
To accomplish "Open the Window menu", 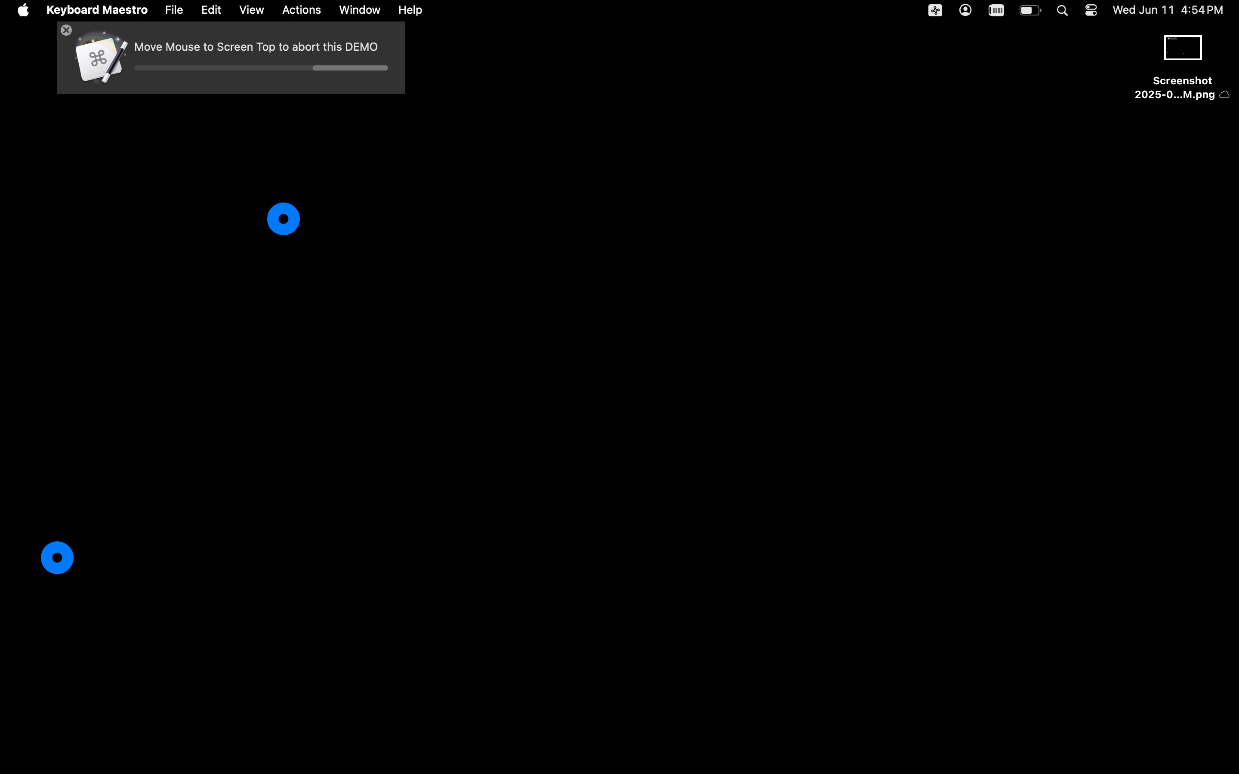I will coord(359,10).
